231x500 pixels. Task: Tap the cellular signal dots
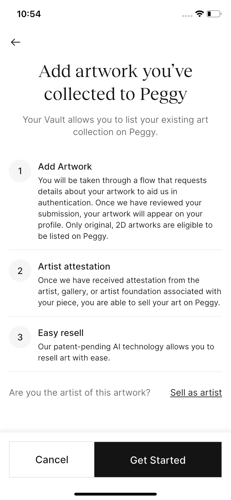(187, 16)
